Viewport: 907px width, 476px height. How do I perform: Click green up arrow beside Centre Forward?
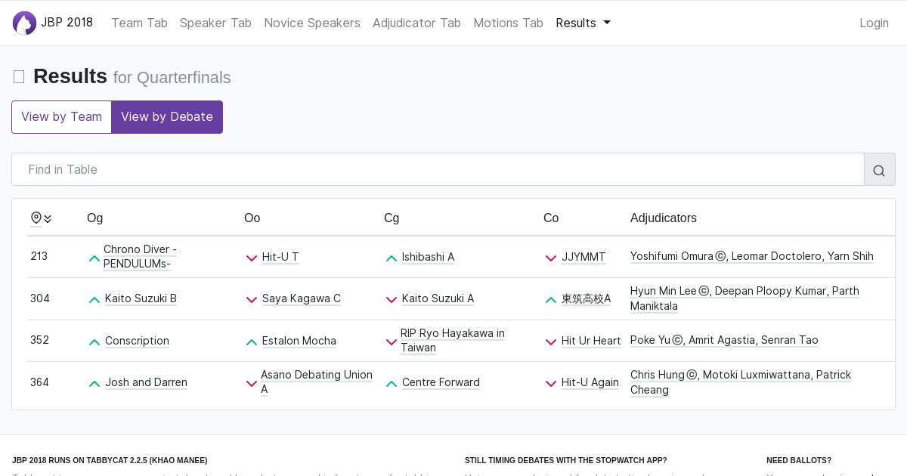(x=392, y=383)
